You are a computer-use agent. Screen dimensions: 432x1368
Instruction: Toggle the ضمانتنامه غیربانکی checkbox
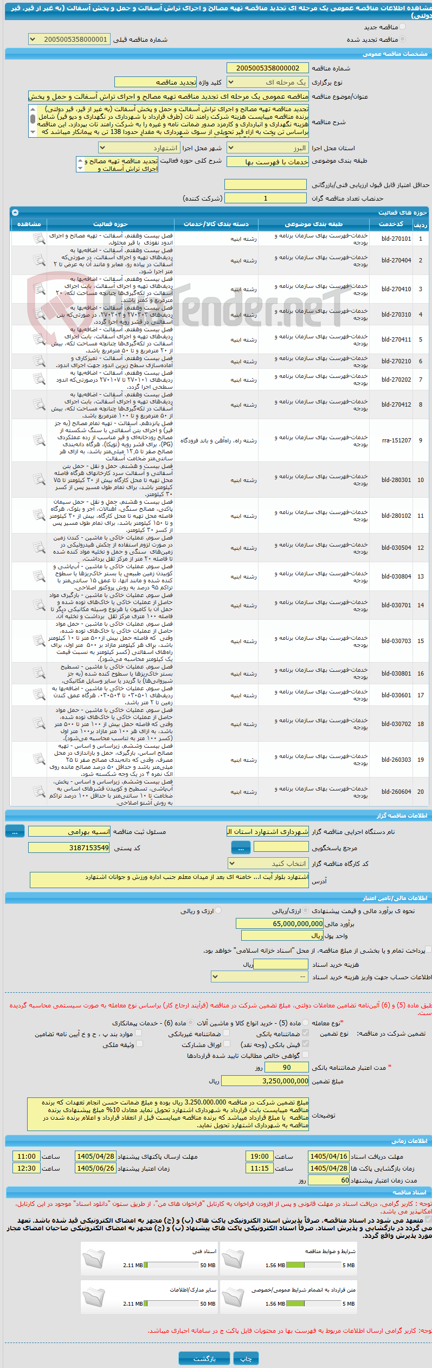(227, 1034)
